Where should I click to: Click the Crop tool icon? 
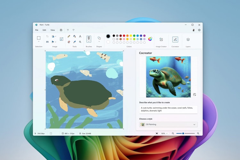pos(47,36)
